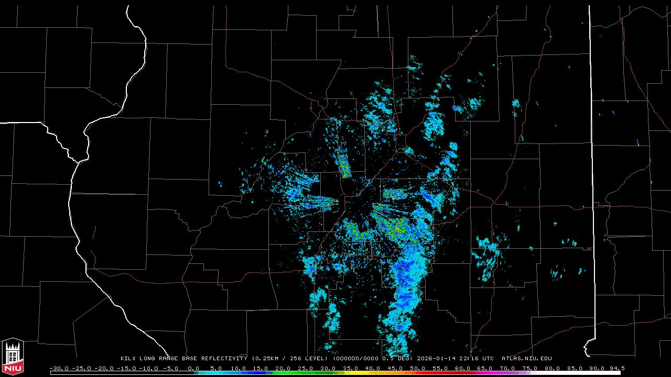Click the NIU castle logo
The height and width of the screenshot is (377, 671).
[x=13, y=357]
